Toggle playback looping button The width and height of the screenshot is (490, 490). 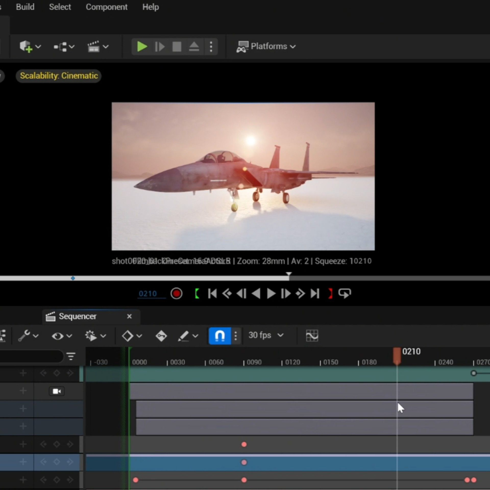coord(345,294)
